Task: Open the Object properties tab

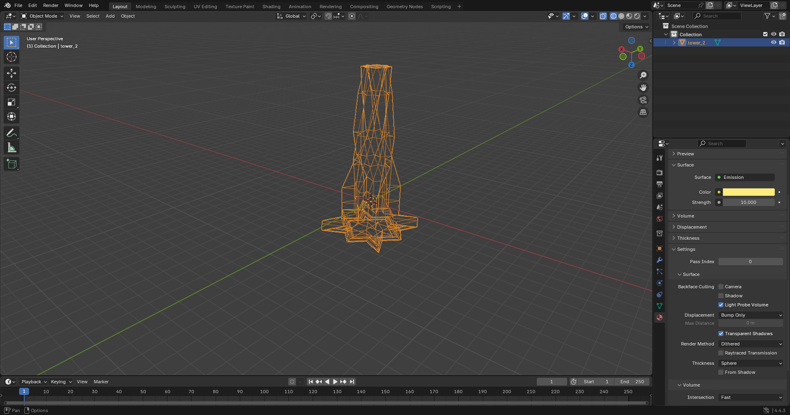Action: [x=660, y=248]
